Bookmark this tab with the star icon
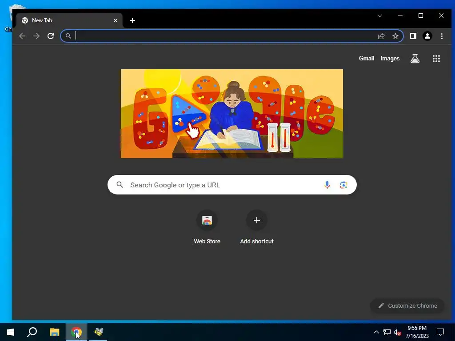The height and width of the screenshot is (341, 455). tap(395, 36)
